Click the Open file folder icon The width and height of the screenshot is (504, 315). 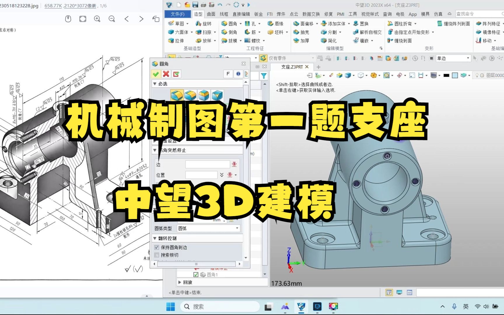[187, 5]
